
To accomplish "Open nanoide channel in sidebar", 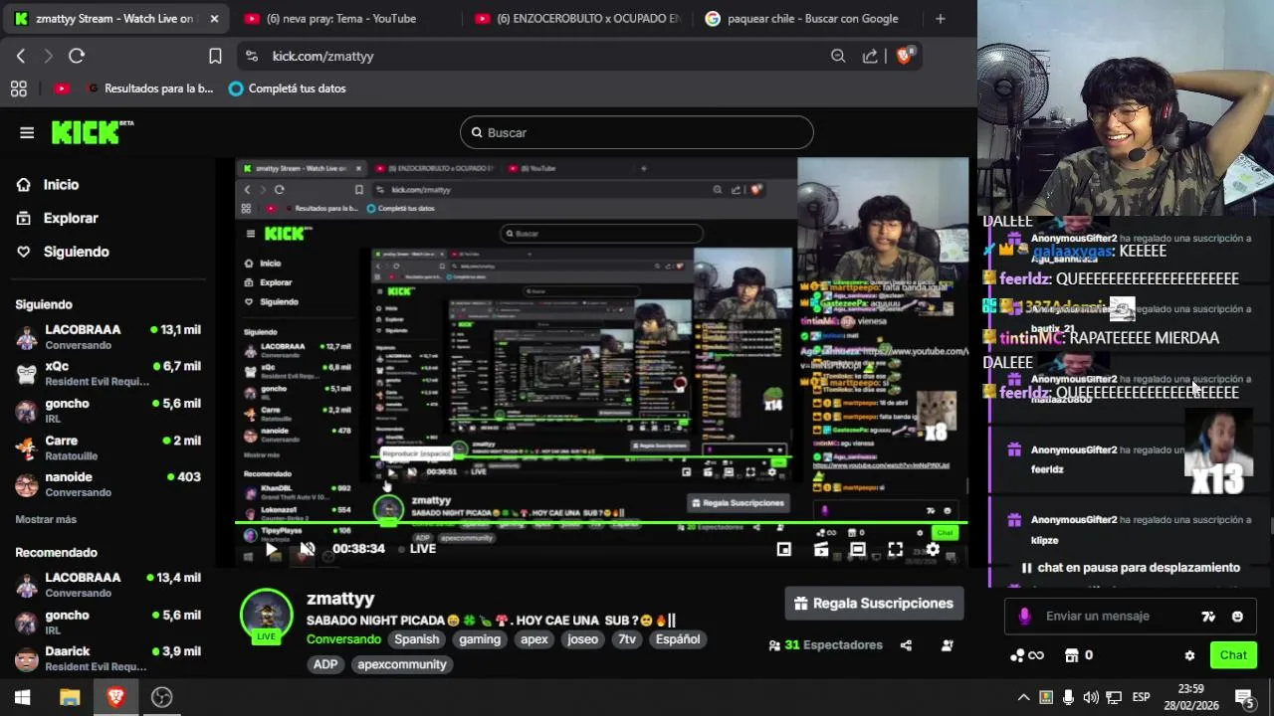I will point(107,484).
